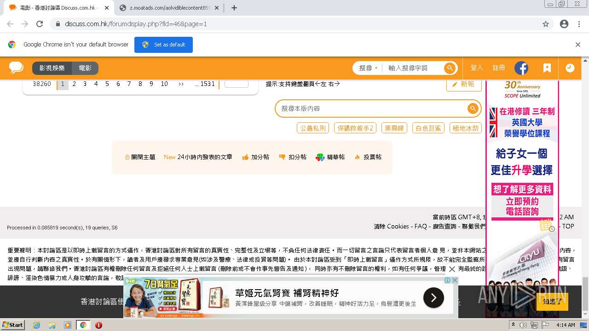Click the 極地冰劫 tag
This screenshot has height=331, width=589.
466,128
